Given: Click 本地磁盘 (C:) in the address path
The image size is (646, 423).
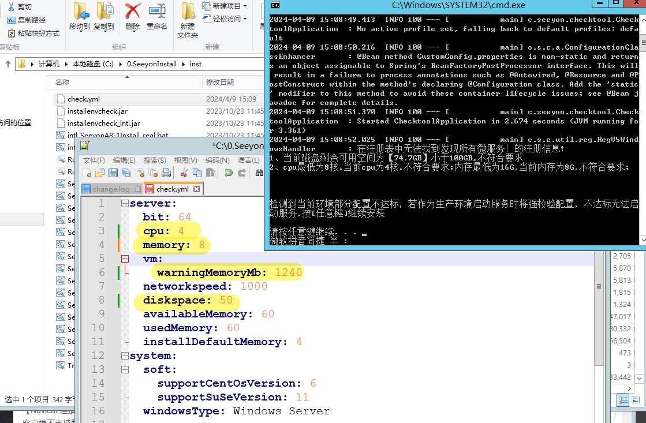Looking at the screenshot, I should [x=93, y=64].
